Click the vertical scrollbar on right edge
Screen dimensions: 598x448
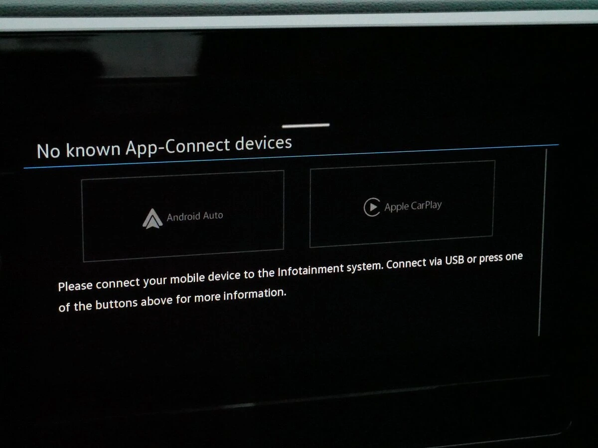[x=543, y=244]
